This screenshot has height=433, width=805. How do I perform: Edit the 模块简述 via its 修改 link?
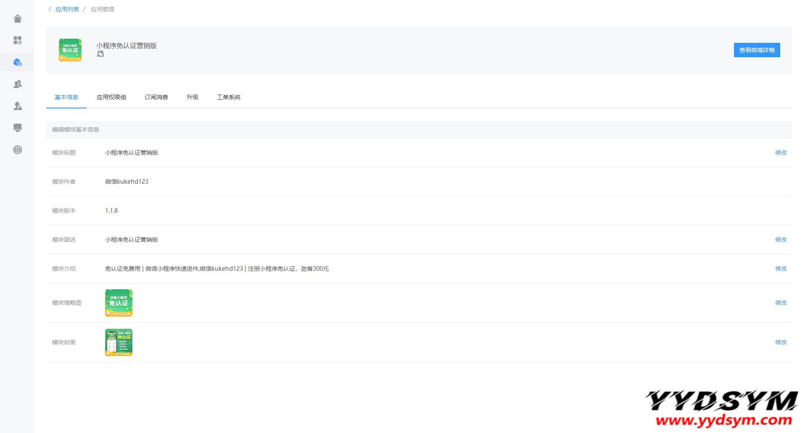point(781,240)
